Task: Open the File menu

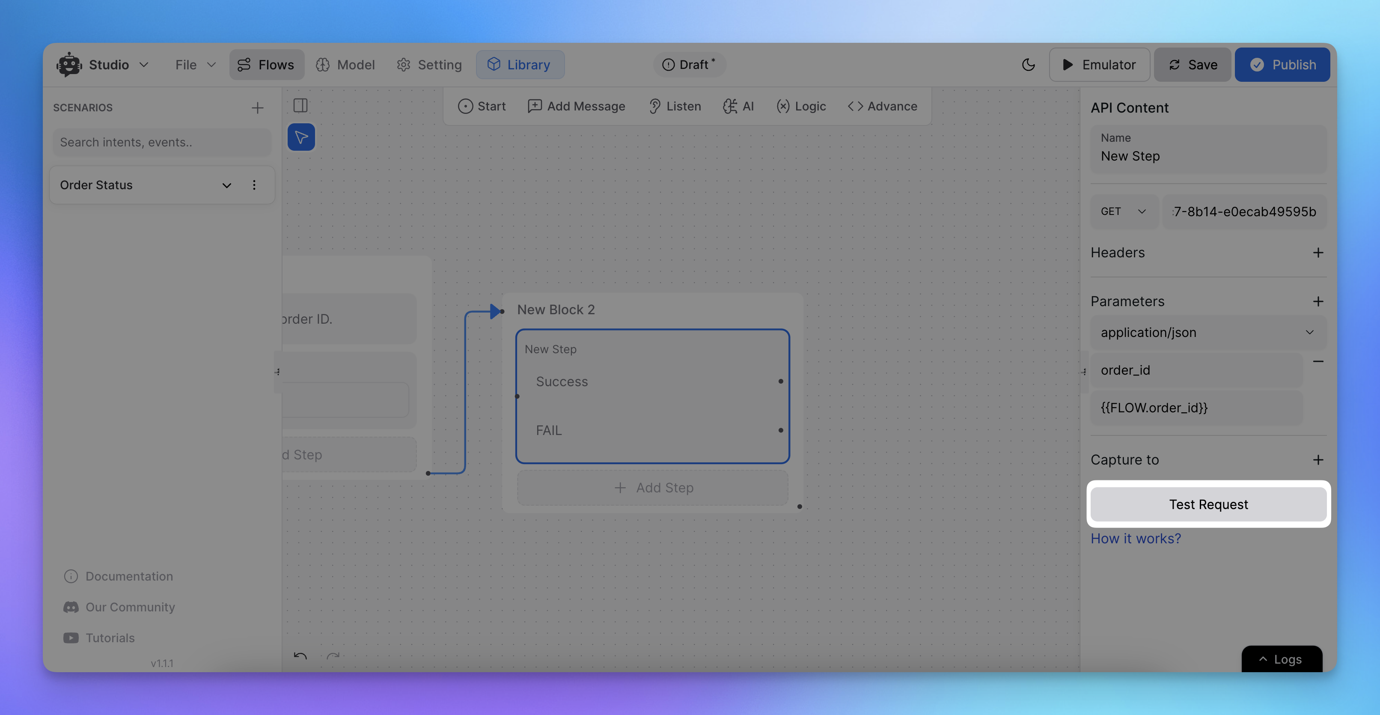Action: [x=195, y=65]
